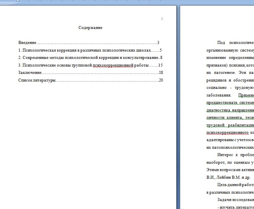Click the line "организованную систему"
This screenshot has height=209, width=254.
[x=230, y=50]
